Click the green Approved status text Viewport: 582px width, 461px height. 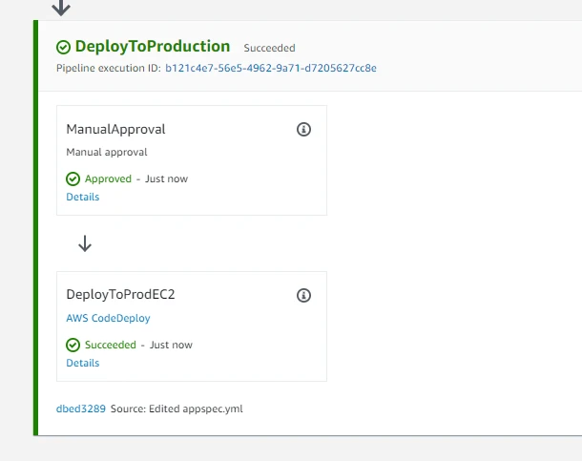pyautogui.click(x=108, y=178)
